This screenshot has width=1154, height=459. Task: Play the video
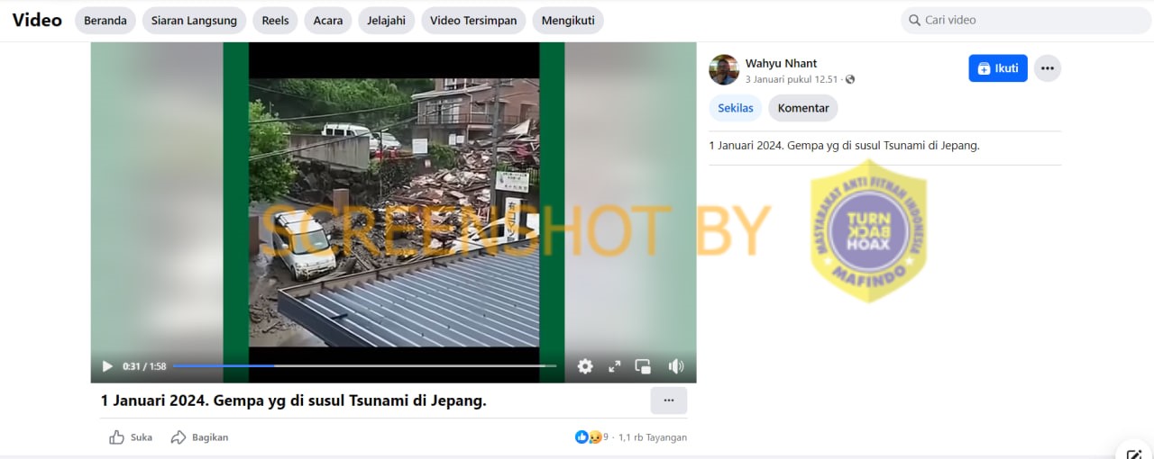click(x=107, y=366)
